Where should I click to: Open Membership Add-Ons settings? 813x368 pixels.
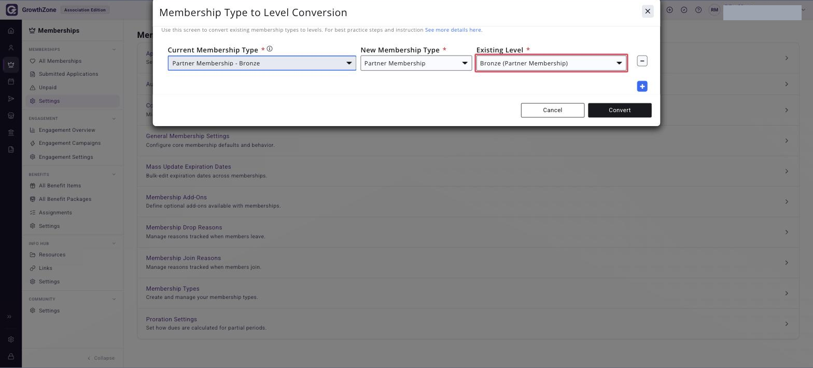click(468, 201)
